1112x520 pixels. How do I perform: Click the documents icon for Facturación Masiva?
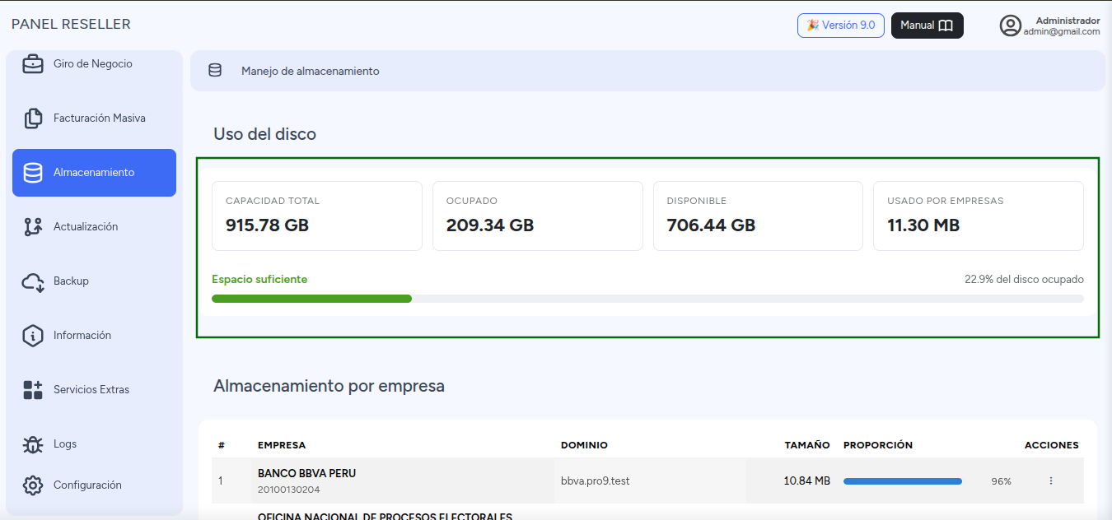[x=33, y=118]
